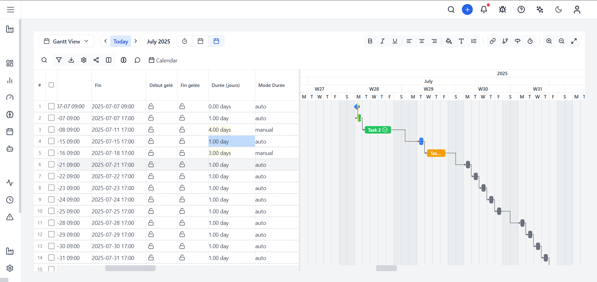
Task: Click the download export icon
Action: [71, 60]
